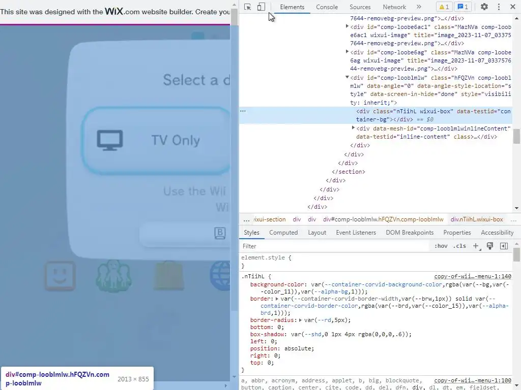Image resolution: width=521 pixels, height=390 pixels.
Task: Click the --container-corvid-background-color variable
Action: 383,284
